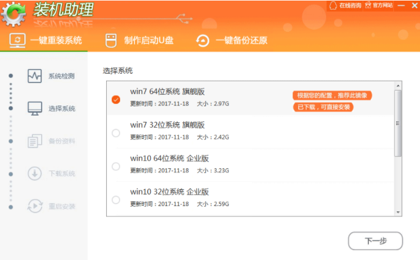Switch to 制作启动U盘 tab
This screenshot has height=260, width=420.
(139, 41)
